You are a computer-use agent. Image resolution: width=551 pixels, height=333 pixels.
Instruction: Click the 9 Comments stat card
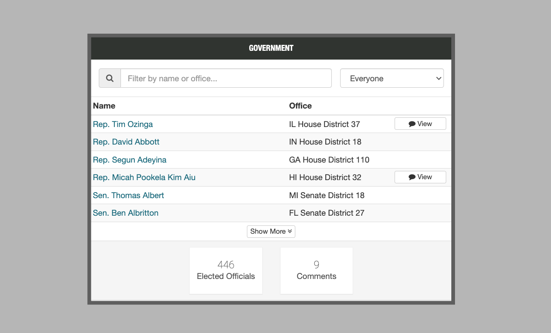(317, 271)
